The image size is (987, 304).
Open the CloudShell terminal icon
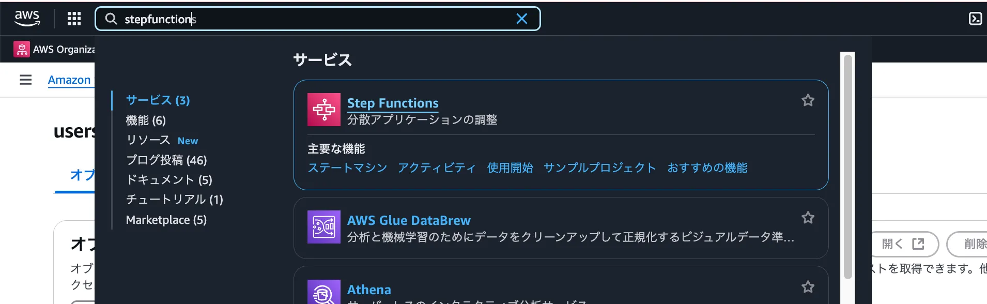pos(975,19)
